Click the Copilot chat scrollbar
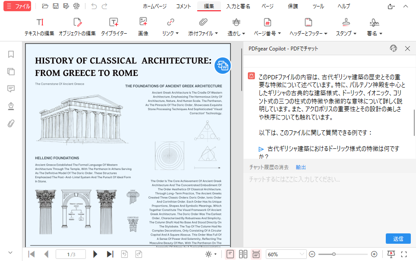Image resolution: width=416 pixels, height=261 pixels. (414, 123)
